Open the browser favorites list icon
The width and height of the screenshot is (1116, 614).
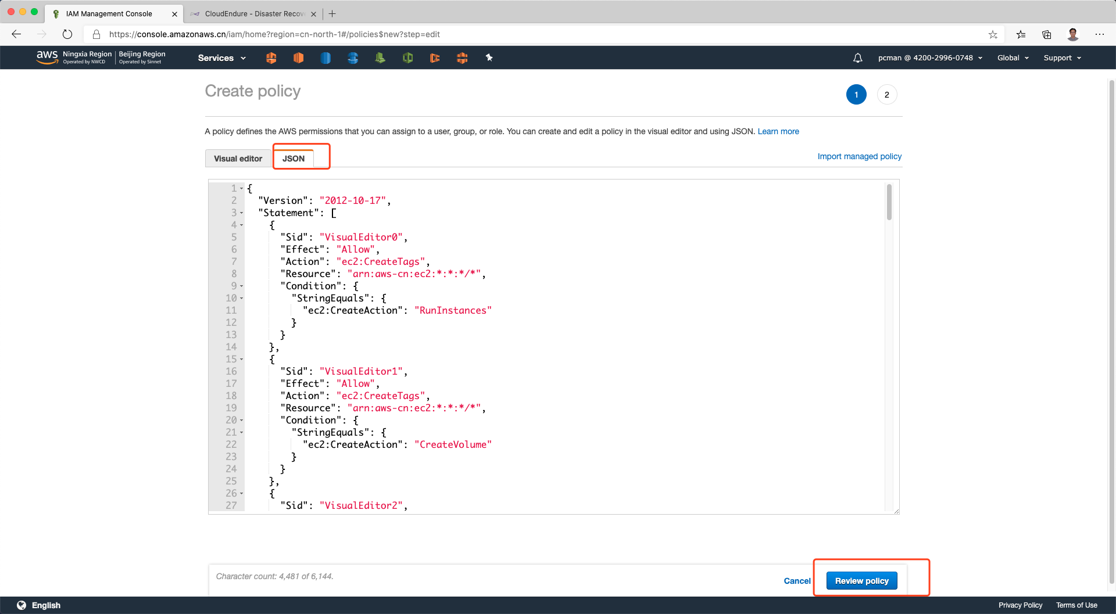pos(1021,34)
